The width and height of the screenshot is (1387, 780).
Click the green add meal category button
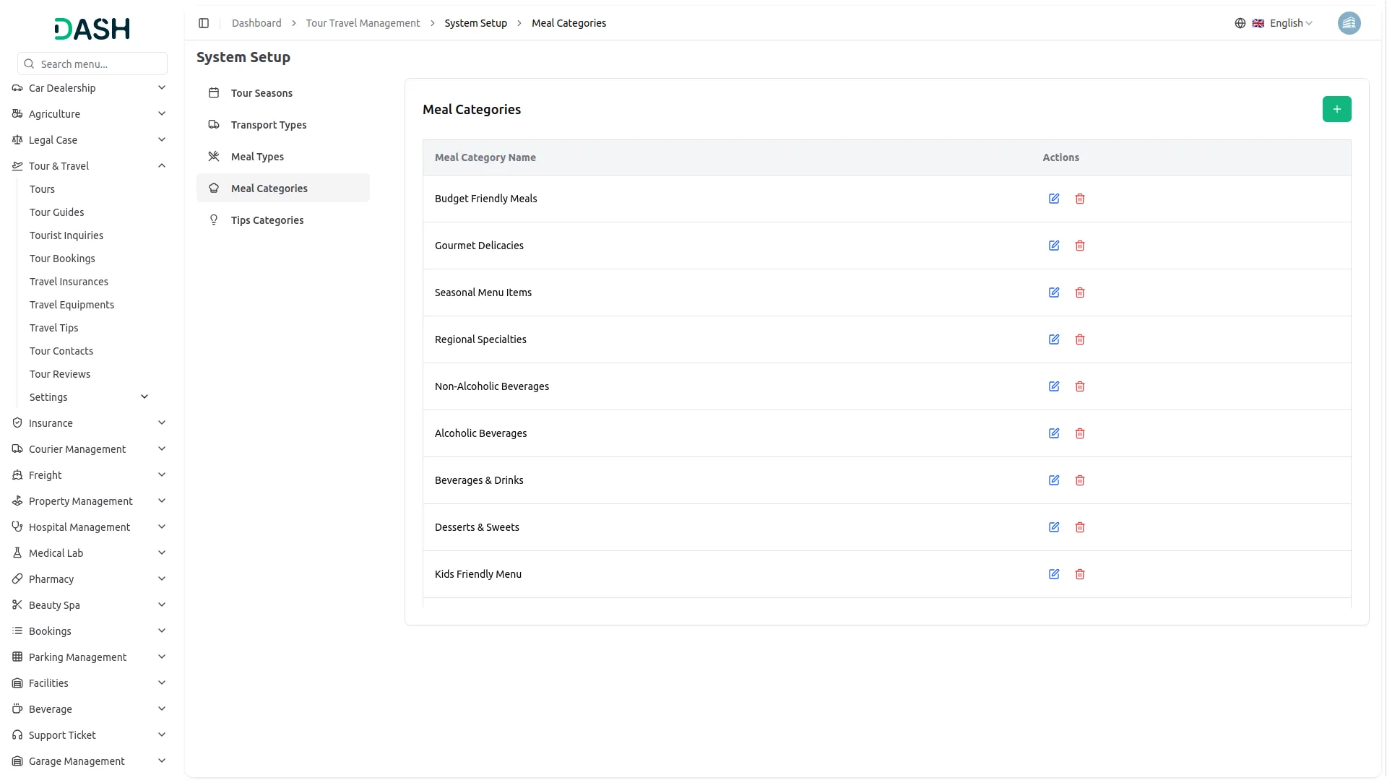[1336, 109]
